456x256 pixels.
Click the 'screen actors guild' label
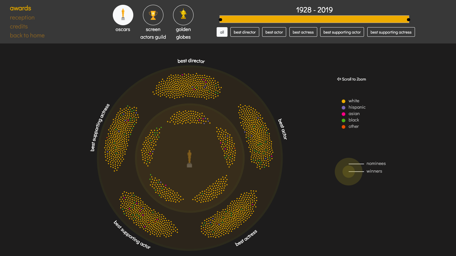tap(153, 33)
